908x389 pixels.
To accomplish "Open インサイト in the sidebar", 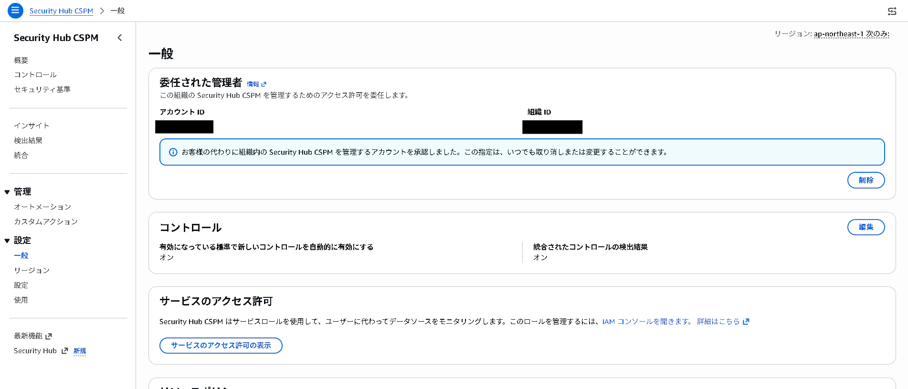I will coord(32,126).
